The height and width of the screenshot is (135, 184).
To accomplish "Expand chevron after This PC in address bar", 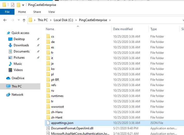I will coord(51,20).
